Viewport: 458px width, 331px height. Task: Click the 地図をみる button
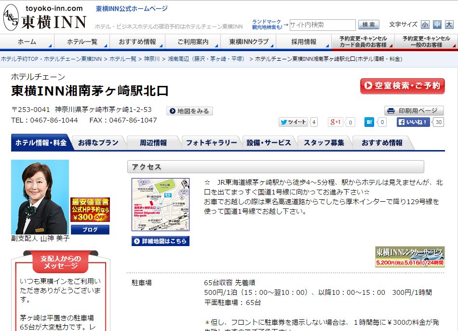pyautogui.click(x=189, y=111)
